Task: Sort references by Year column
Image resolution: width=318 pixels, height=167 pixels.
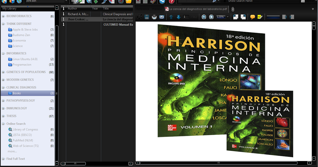Action: point(95,8)
